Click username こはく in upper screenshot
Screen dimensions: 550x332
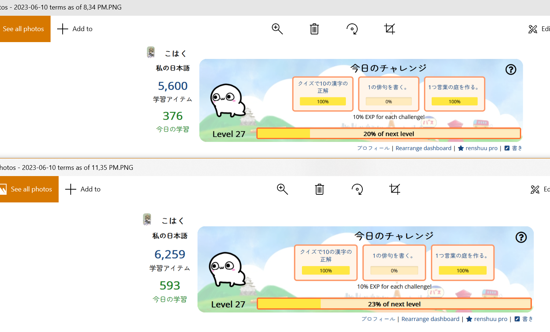pyautogui.click(x=176, y=54)
